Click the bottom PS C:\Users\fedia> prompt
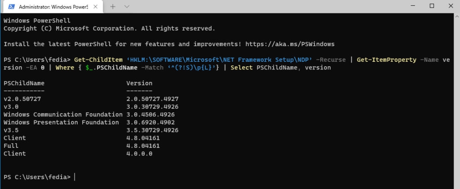 37,177
